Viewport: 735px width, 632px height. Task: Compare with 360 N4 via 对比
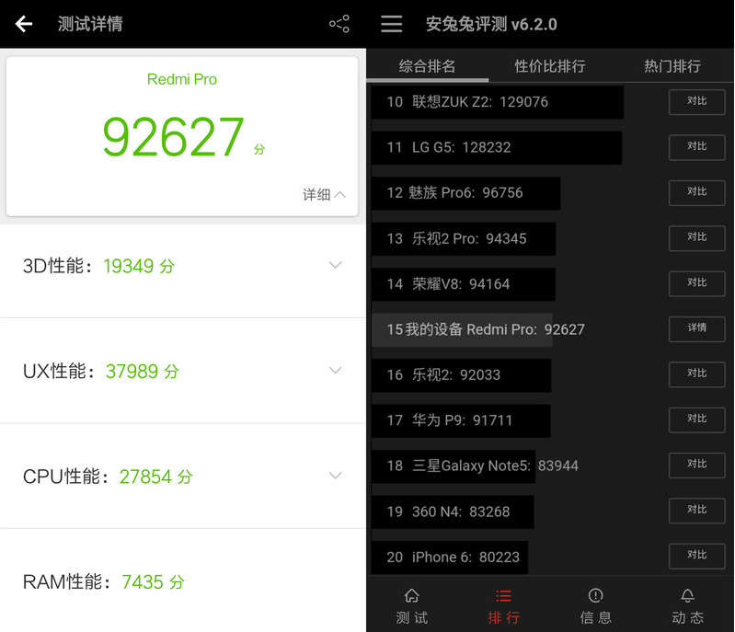point(697,511)
